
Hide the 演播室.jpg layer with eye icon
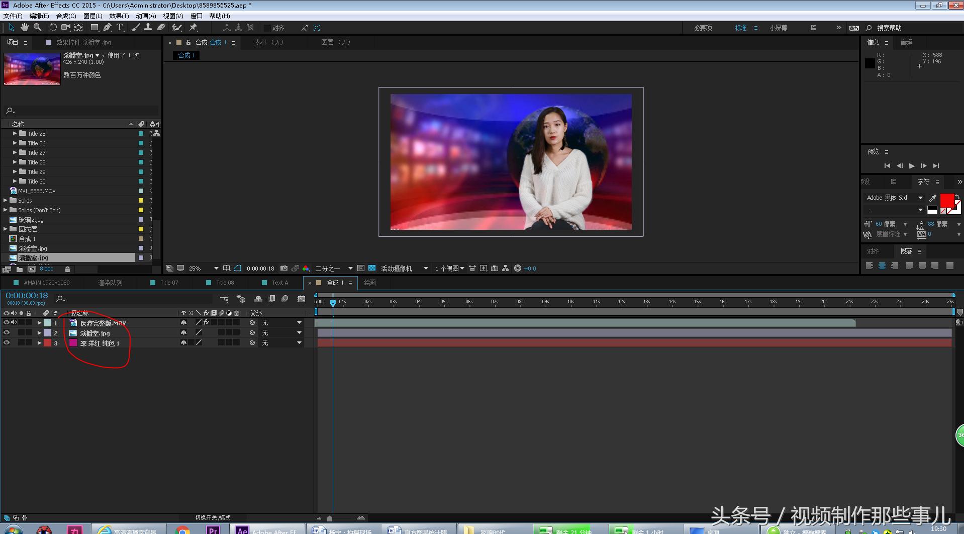pyautogui.click(x=7, y=333)
